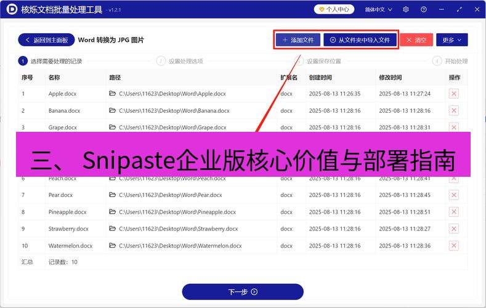Open folder icon for Apple.docx path

[x=113, y=93]
